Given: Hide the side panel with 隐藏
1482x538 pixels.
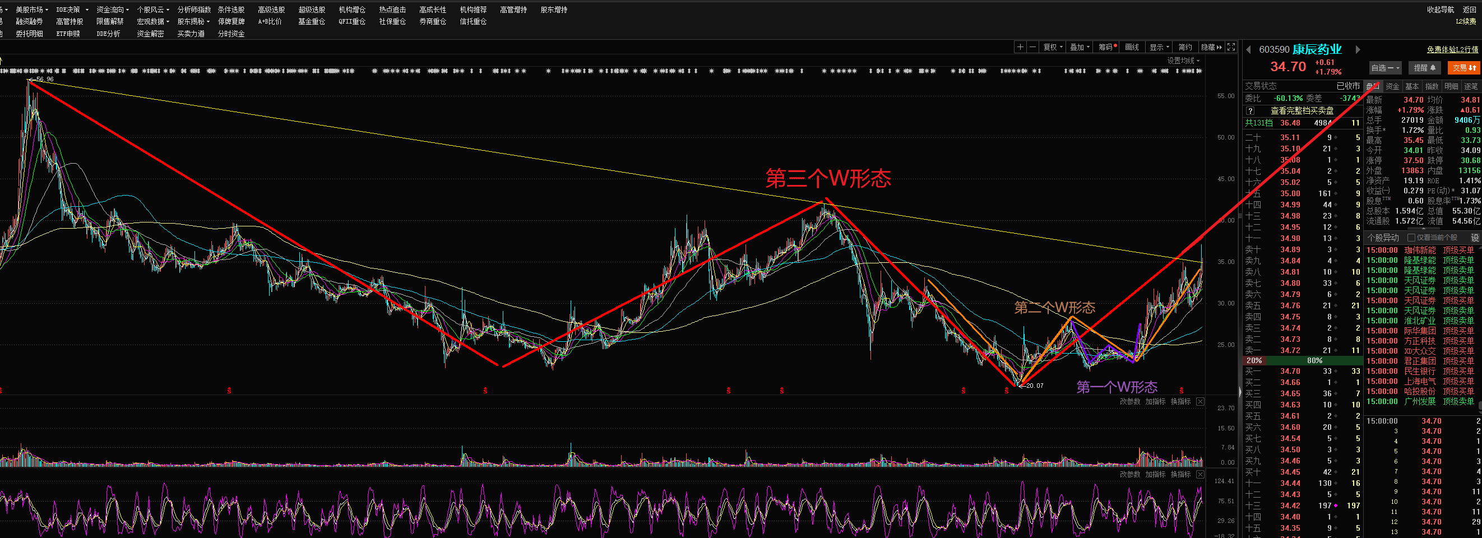Looking at the screenshot, I should [1211, 47].
